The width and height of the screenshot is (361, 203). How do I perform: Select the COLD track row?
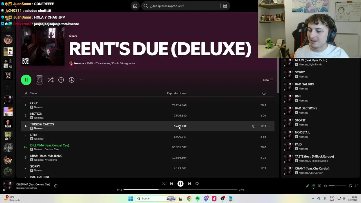[148, 105]
